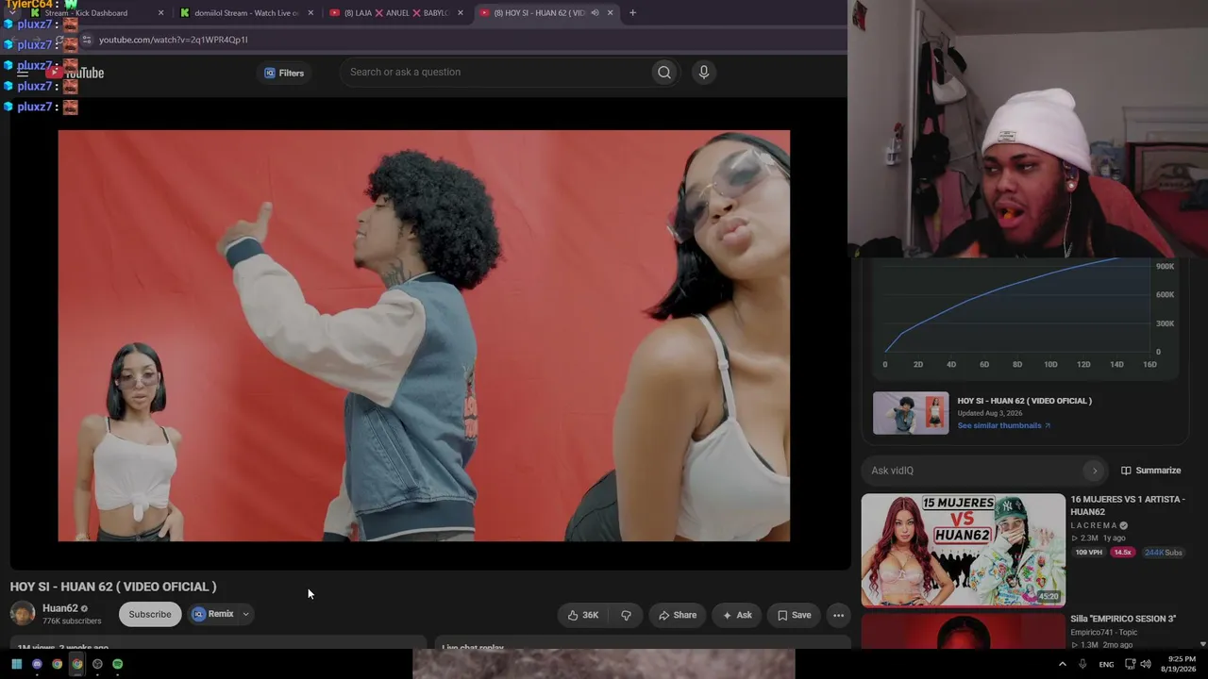This screenshot has height=679, width=1208.
Task: Switch the ENG input language indicator
Action: pyautogui.click(x=1106, y=665)
